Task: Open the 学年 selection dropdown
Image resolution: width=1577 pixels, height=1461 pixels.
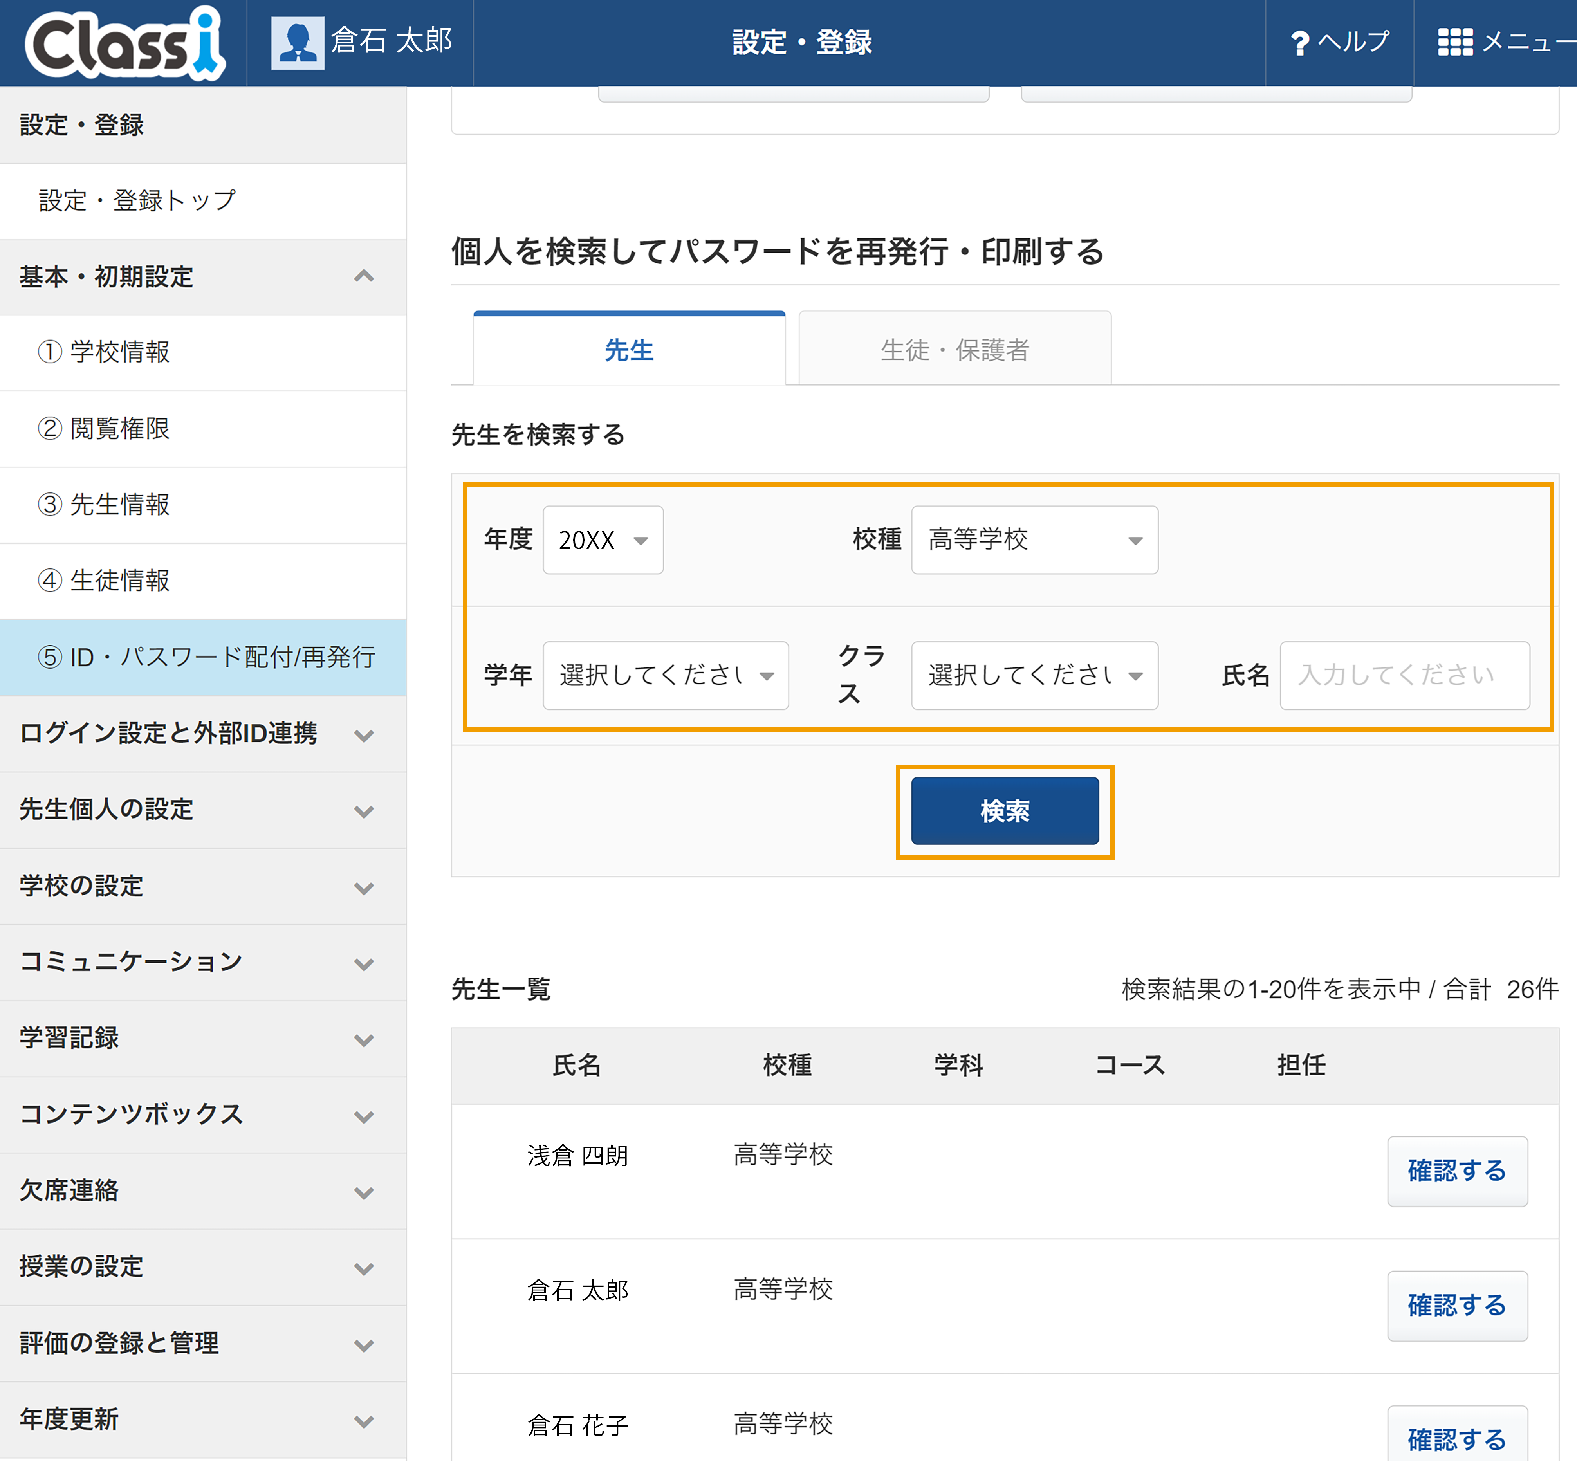Action: (666, 675)
